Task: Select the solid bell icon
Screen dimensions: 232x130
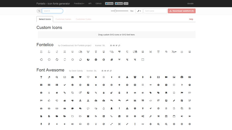Action: click(x=112, y=108)
